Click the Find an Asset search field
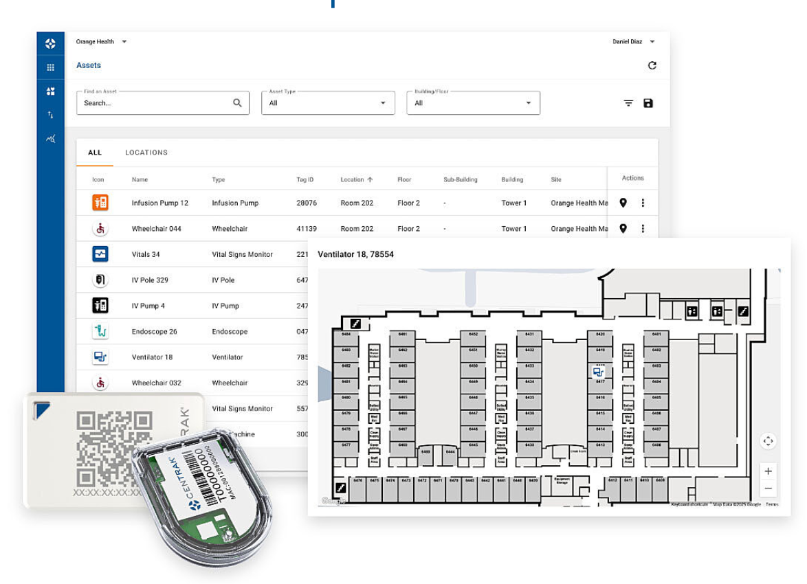This screenshot has height=584, width=807. 155,103
